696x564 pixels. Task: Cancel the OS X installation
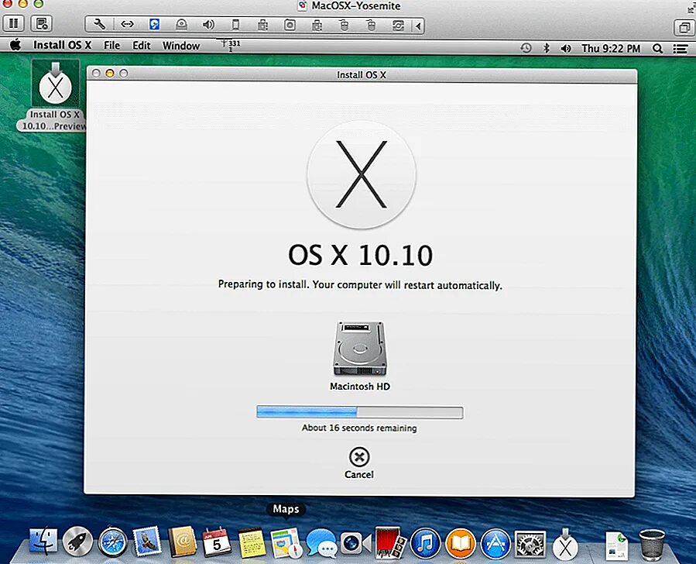point(359,463)
